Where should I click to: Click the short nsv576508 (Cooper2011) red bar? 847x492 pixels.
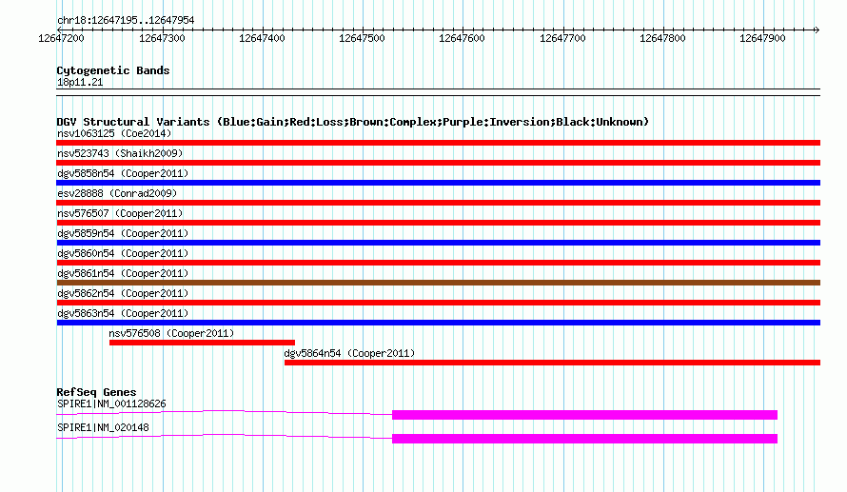[x=202, y=343]
